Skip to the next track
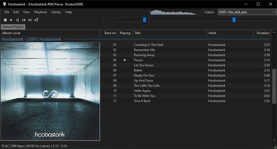277x149 pixels. click(x=30, y=20)
